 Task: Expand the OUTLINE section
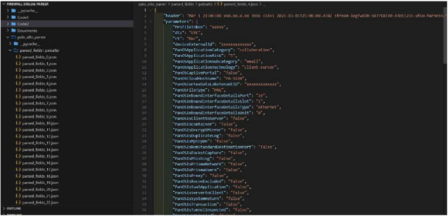(4, 209)
